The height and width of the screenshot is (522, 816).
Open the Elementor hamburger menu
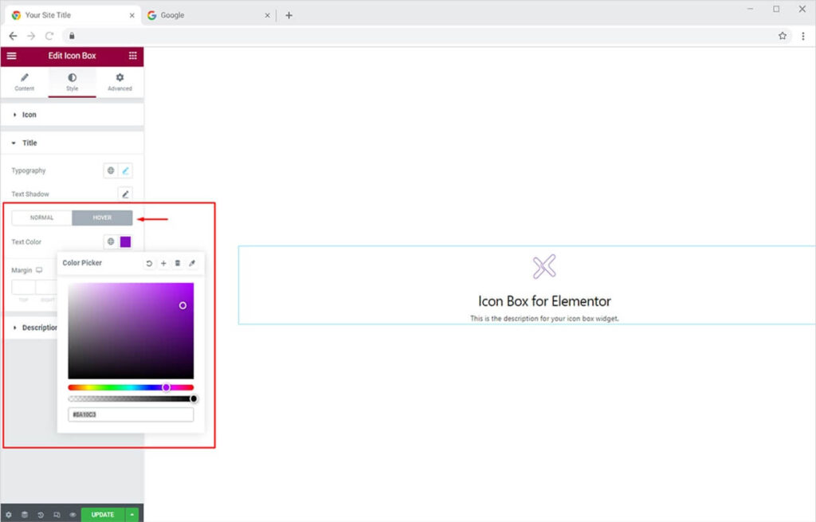pyautogui.click(x=11, y=56)
